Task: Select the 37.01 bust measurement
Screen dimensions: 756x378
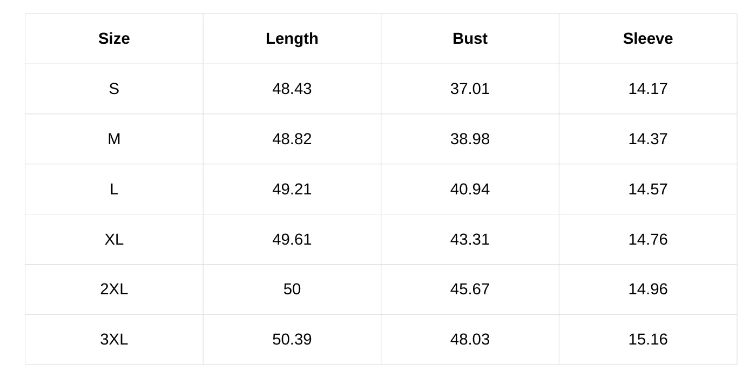Action: pyautogui.click(x=470, y=89)
